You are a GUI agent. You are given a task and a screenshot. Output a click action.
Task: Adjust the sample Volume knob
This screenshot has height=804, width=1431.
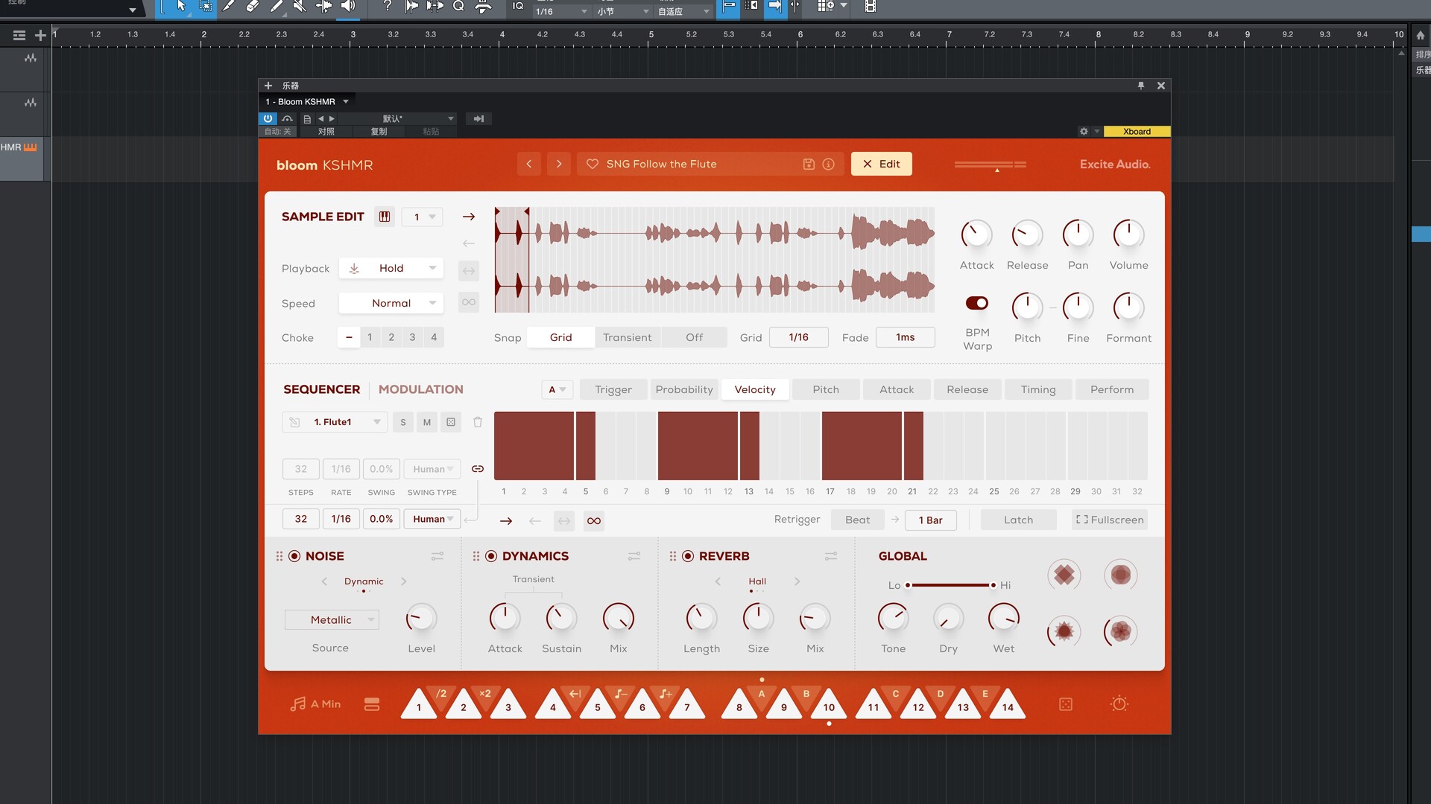(x=1128, y=234)
